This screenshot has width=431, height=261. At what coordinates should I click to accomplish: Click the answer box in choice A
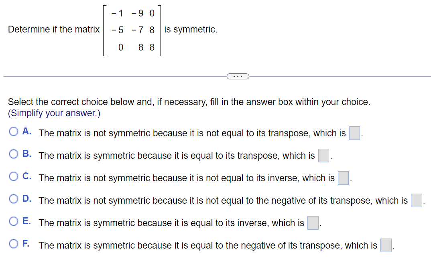coord(354,133)
